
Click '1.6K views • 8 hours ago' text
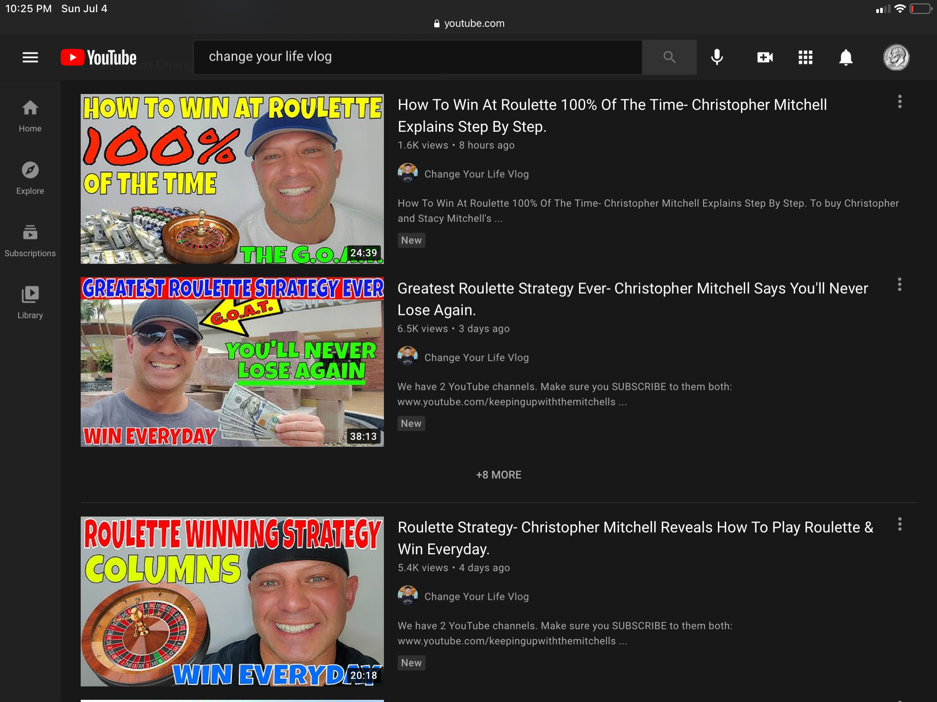(x=456, y=145)
